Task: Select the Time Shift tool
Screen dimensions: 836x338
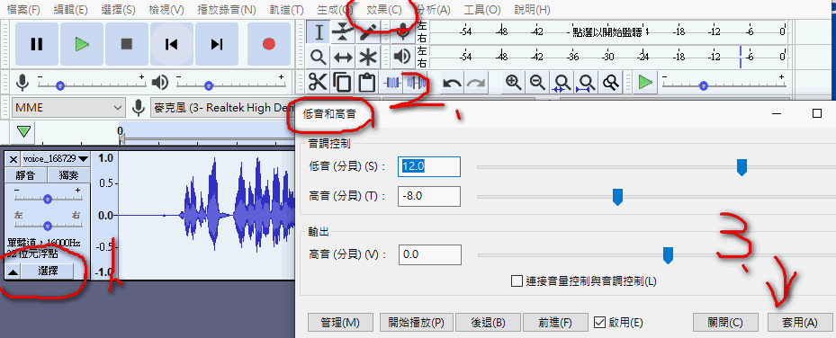Action: [x=343, y=56]
